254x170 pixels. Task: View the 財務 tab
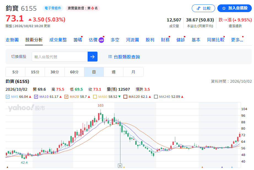click(x=165, y=40)
